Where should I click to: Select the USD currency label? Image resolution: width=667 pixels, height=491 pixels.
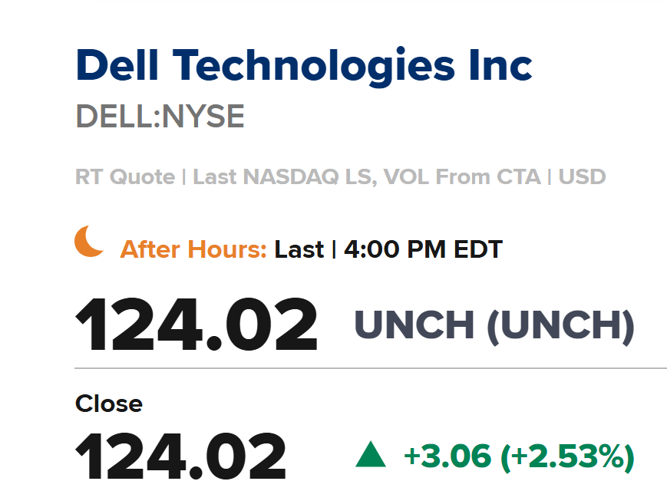[x=582, y=177]
